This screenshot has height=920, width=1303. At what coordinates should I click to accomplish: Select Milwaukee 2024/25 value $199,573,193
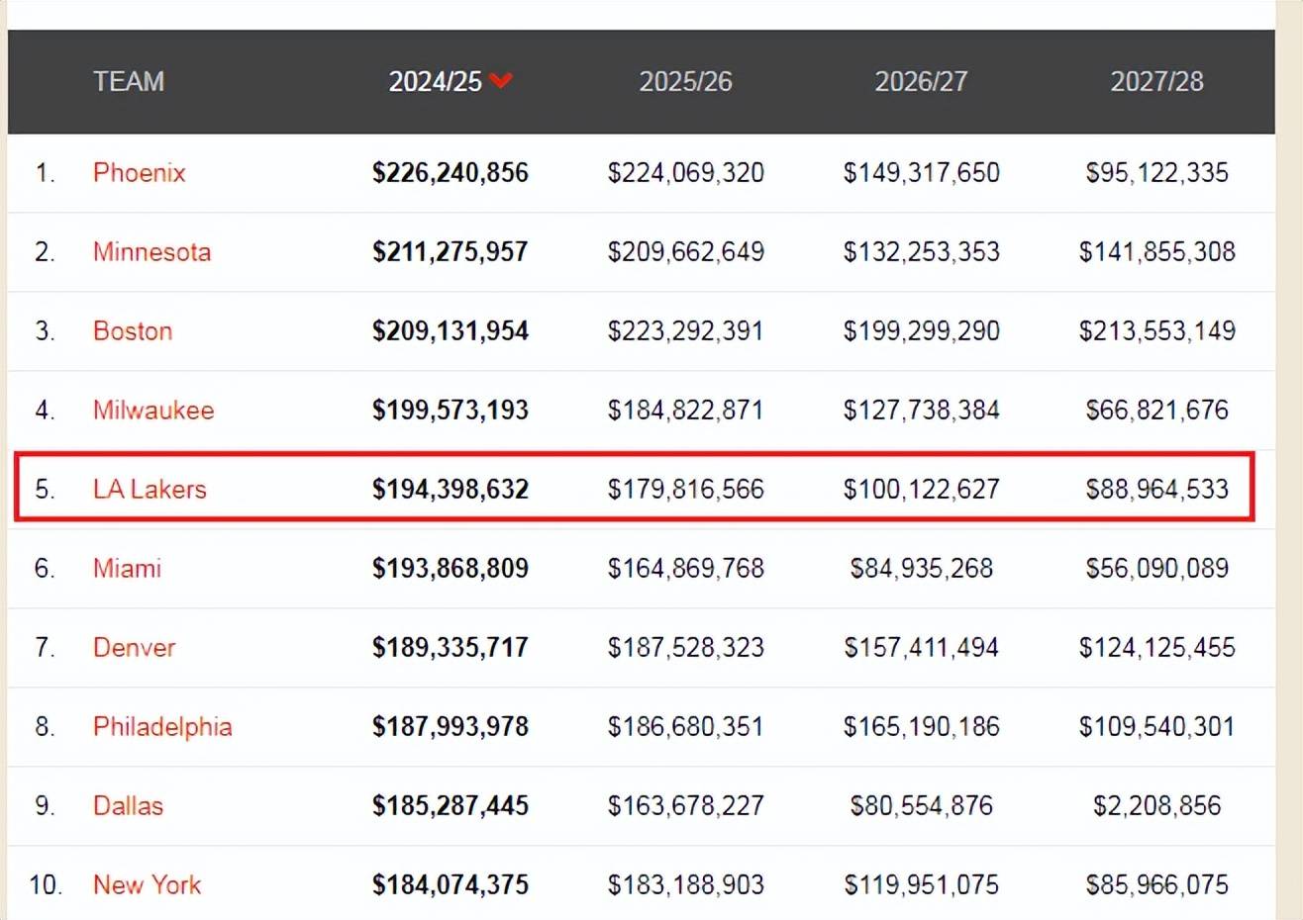(x=451, y=411)
